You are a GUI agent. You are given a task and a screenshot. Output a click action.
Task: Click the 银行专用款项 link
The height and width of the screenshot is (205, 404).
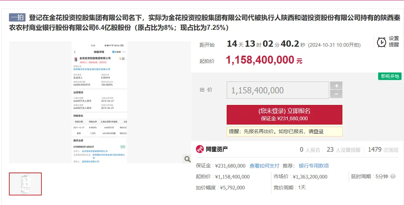pos(314,166)
